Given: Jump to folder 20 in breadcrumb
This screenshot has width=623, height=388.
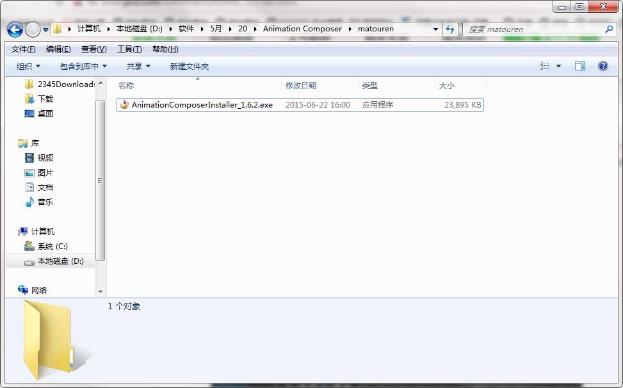Looking at the screenshot, I should pyautogui.click(x=243, y=29).
